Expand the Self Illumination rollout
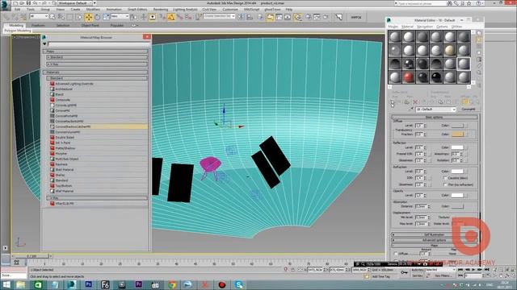The image size is (517, 290). point(435,234)
